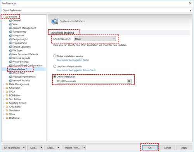
Task: Click the Altium Vault page icon
Action: [x=10, y=73]
